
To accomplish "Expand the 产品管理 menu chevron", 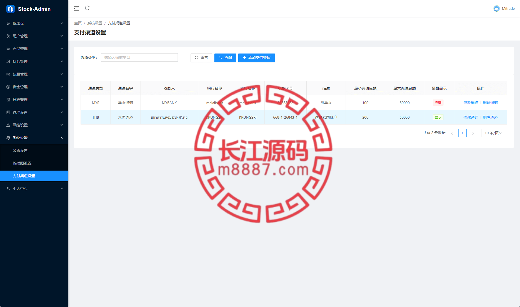I will point(62,49).
